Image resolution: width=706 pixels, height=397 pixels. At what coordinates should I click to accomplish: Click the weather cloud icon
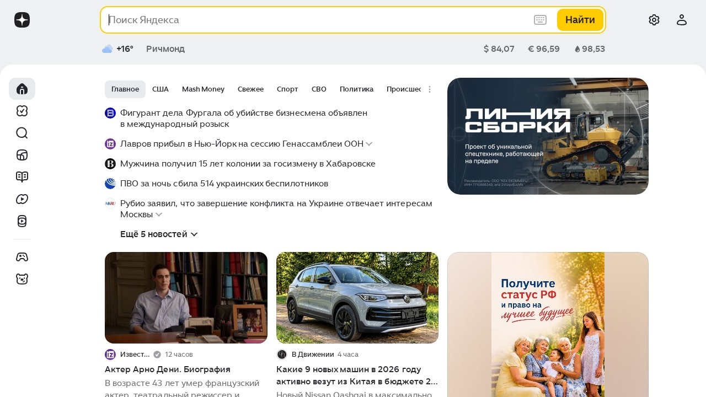pos(108,49)
